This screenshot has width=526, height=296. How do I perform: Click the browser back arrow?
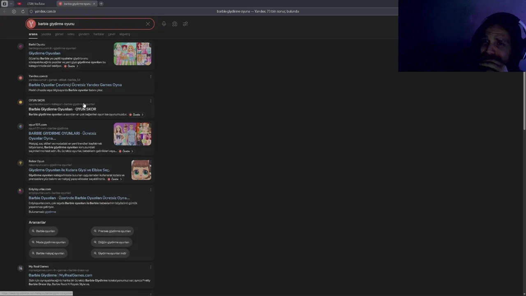coord(5,12)
